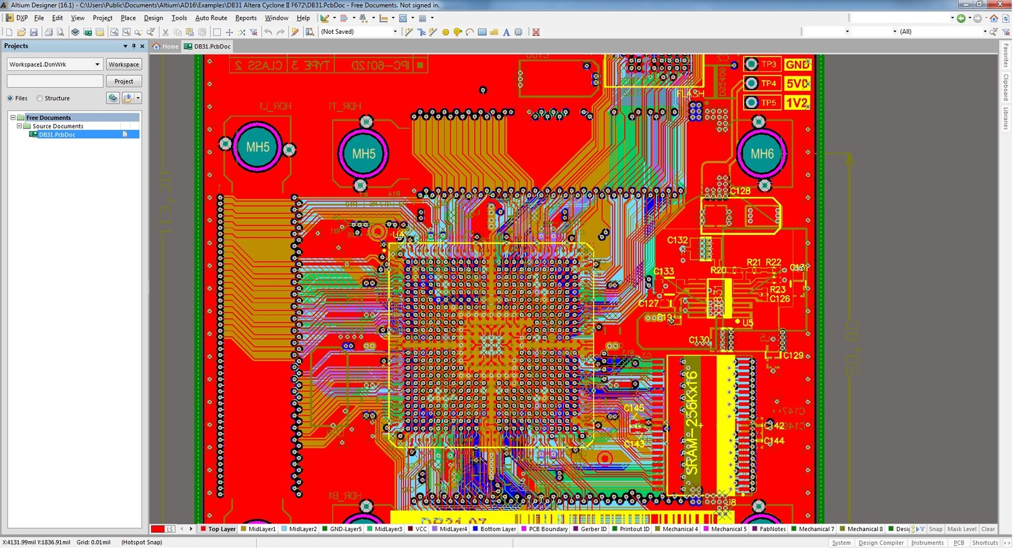Click the cut scissors icon
This screenshot has height=548, width=1013.
165,32
